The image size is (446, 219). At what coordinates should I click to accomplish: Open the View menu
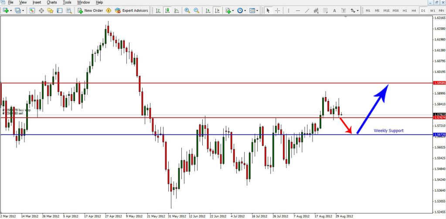pyautogui.click(x=23, y=2)
